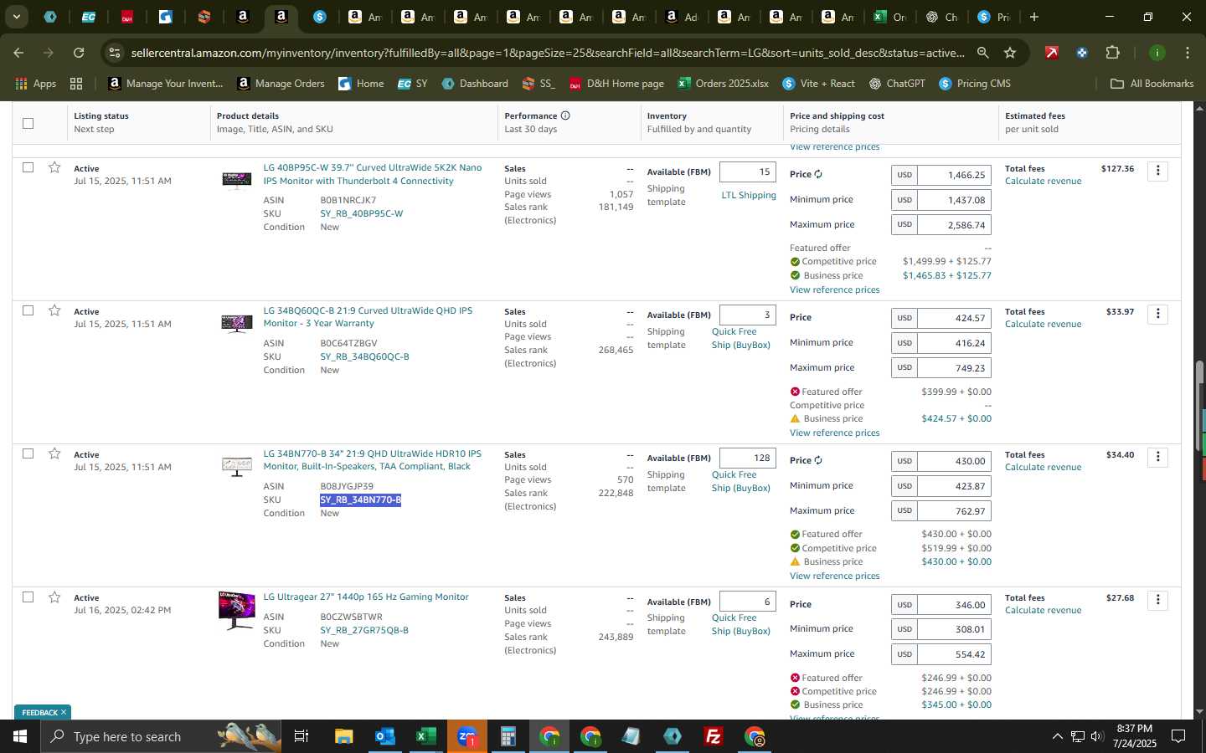Viewport: 1206px width, 753px height.
Task: Select the LG 40BP95C-W listing checkbox
Action: [28, 167]
